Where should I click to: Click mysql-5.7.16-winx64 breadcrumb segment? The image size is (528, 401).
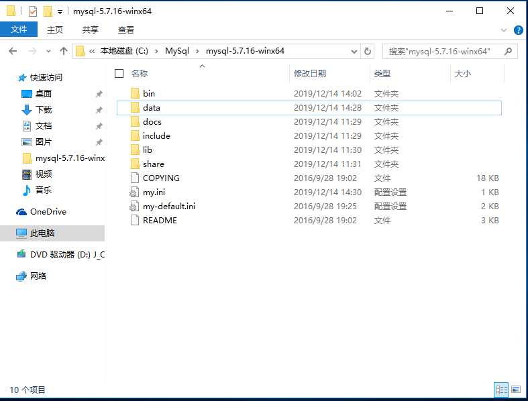(x=245, y=51)
